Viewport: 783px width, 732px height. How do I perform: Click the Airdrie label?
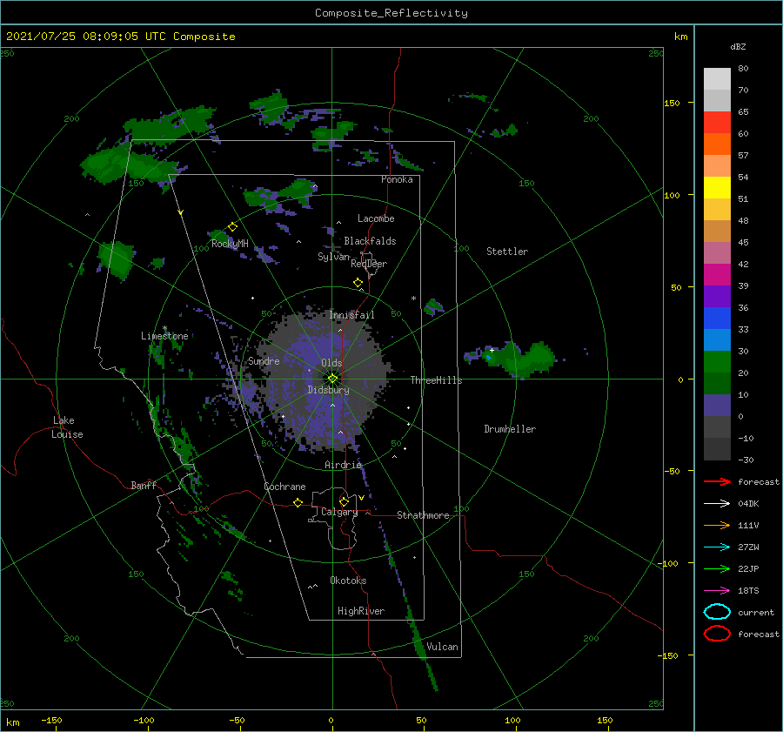point(343,465)
